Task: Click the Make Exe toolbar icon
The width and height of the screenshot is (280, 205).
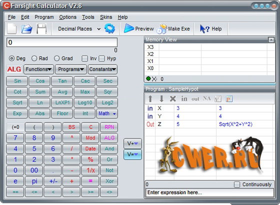Action: click(162, 28)
